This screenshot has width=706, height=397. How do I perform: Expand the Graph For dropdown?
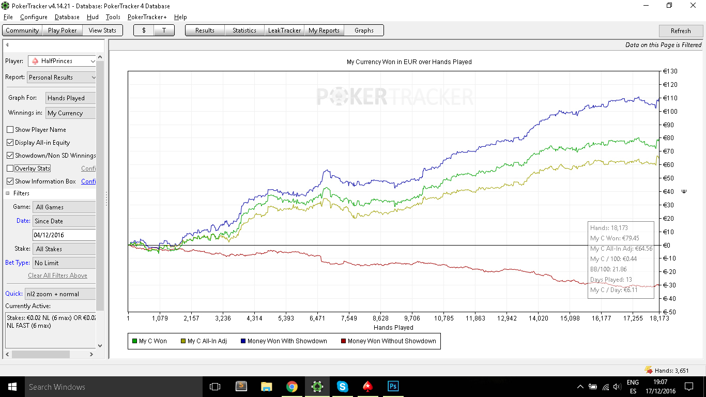coord(71,98)
